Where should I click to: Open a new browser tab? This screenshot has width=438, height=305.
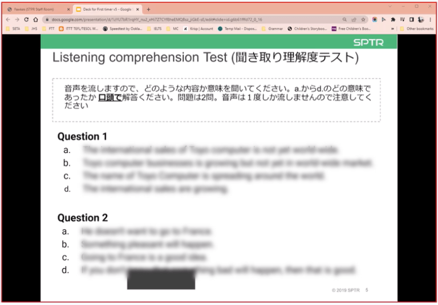148,10
